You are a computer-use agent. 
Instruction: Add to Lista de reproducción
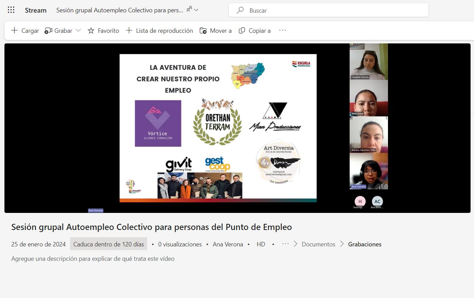point(159,30)
